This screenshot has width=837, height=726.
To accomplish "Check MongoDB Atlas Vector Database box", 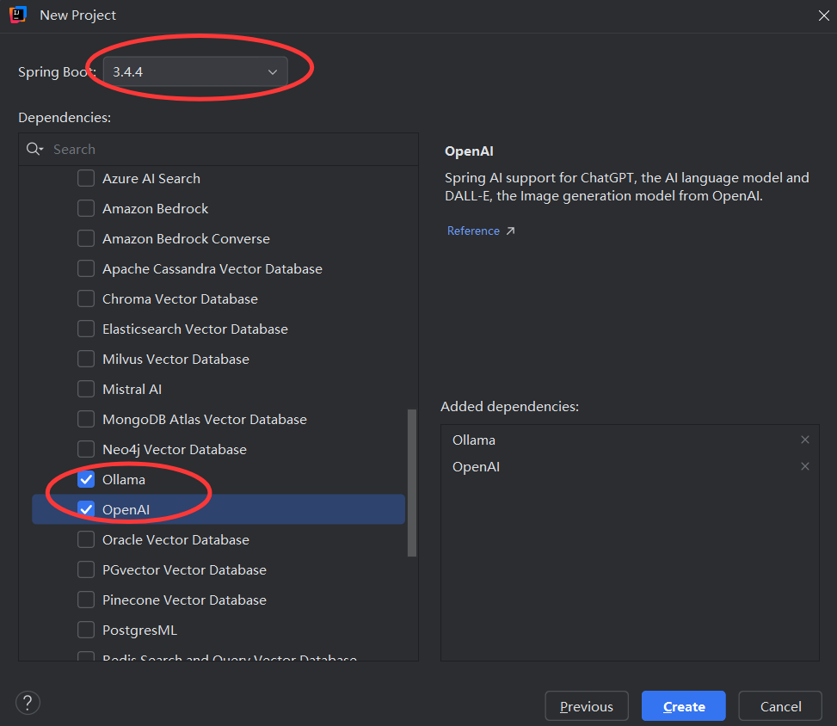I will [86, 420].
